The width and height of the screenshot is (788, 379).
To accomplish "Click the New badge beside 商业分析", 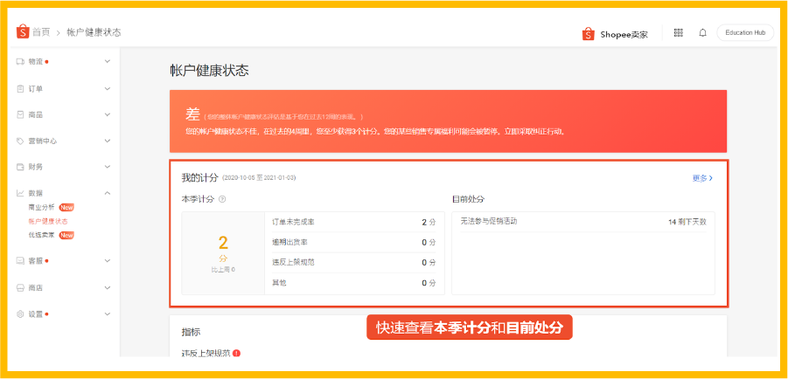I will [x=66, y=207].
